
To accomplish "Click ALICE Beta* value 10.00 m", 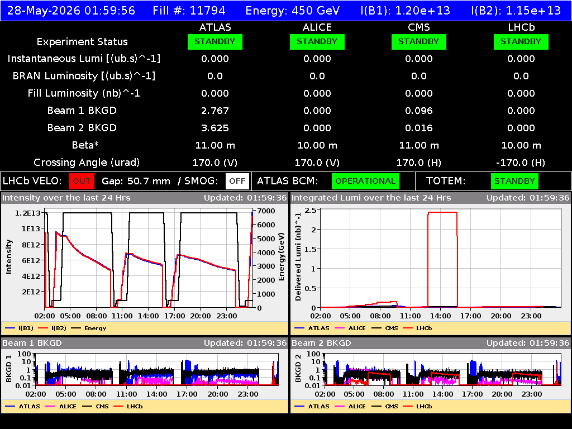I will (x=317, y=146).
